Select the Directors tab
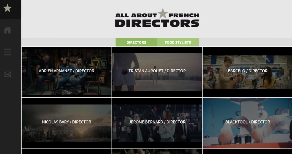The height and width of the screenshot is (154, 292). pos(136,42)
